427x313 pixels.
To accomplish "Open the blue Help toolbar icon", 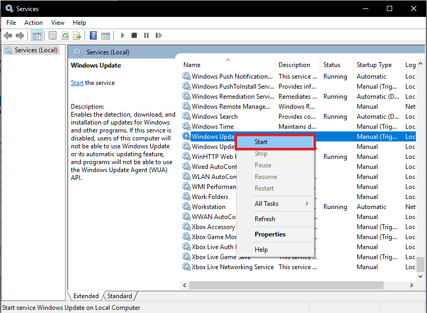I will [93, 35].
